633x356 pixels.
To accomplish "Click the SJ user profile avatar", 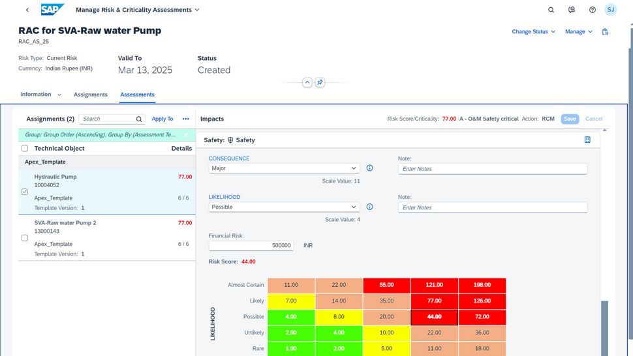I will pyautogui.click(x=610, y=10).
